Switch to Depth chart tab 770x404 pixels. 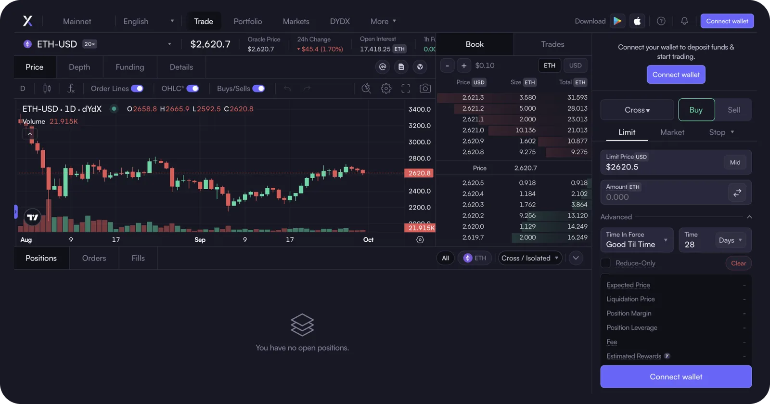point(79,67)
